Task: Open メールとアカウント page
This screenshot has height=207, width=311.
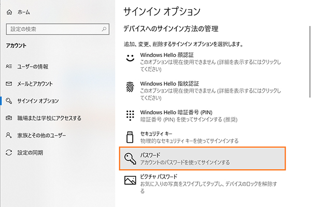Action: coord(35,84)
